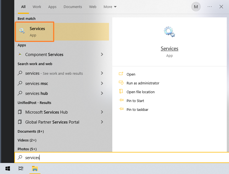
Task: Open the More dropdown menu
Action: 110,7
